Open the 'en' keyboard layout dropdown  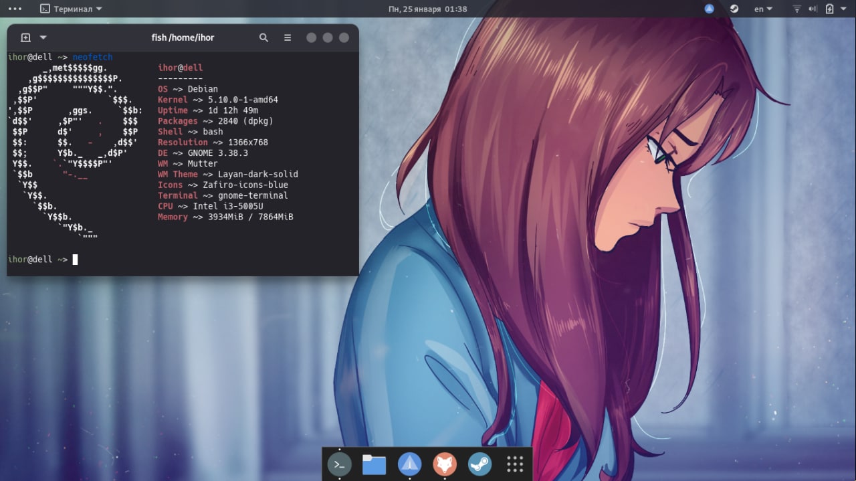click(763, 9)
